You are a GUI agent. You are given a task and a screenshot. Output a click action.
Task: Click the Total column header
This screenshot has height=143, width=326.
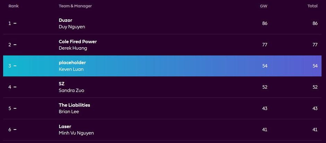click(x=312, y=6)
